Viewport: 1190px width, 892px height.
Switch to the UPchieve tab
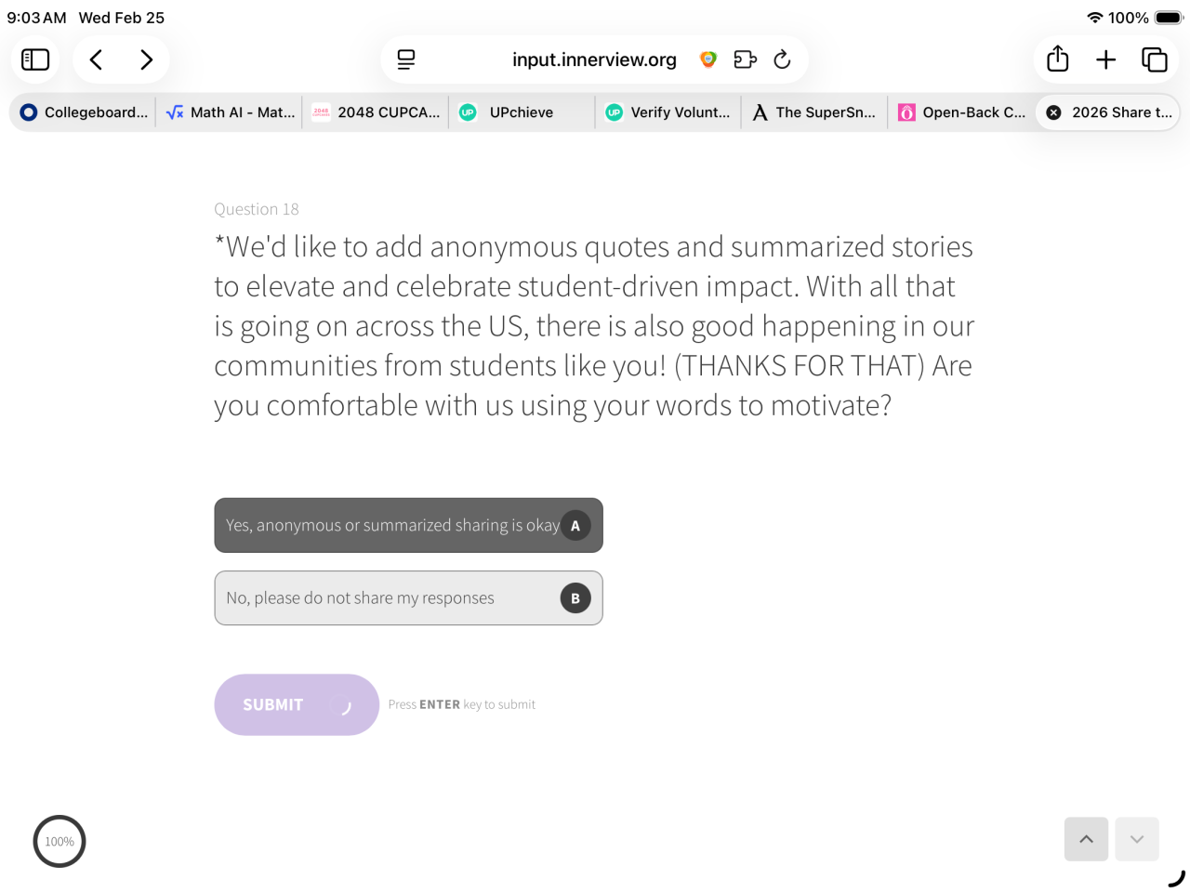coord(521,112)
